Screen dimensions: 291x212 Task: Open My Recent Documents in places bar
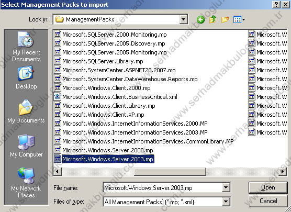pyautogui.click(x=26, y=47)
